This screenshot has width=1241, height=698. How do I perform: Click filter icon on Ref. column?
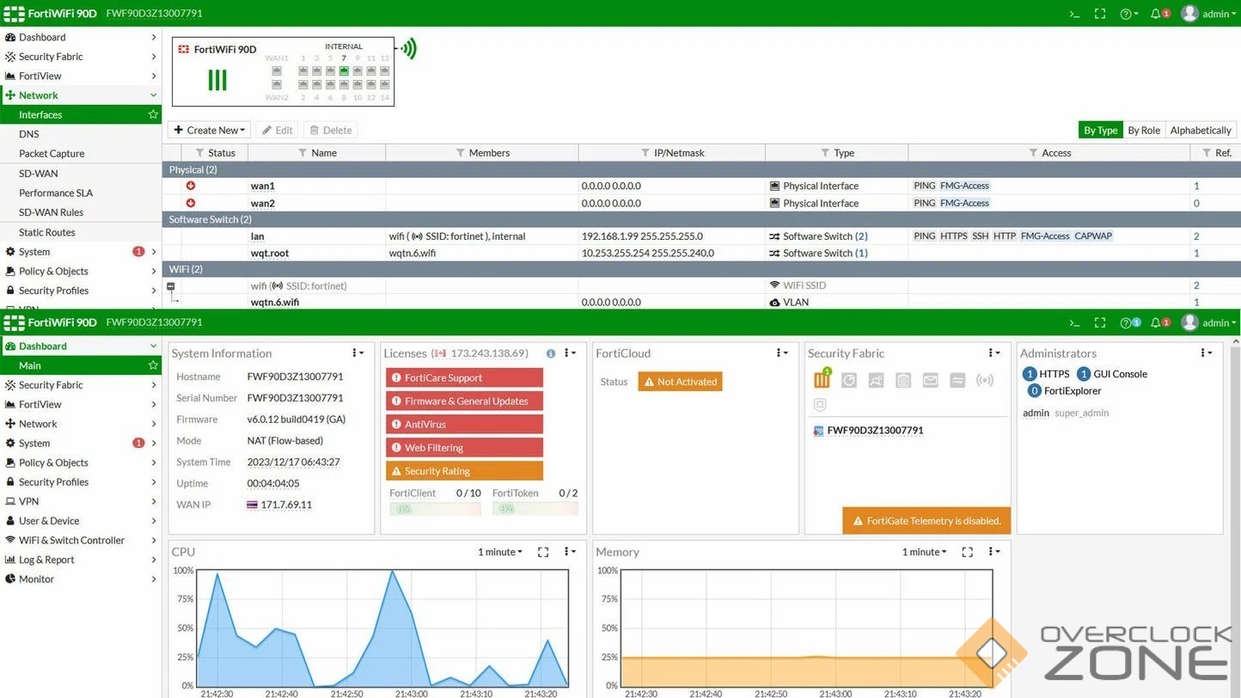(1207, 153)
